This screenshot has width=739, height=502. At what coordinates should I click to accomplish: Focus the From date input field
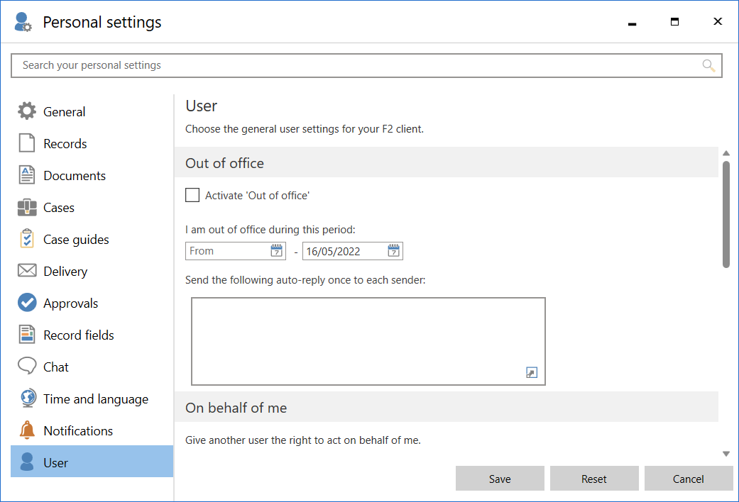coord(236,251)
